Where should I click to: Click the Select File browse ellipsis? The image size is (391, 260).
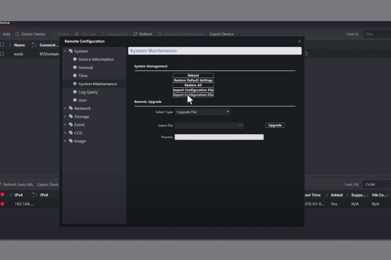[240, 125]
